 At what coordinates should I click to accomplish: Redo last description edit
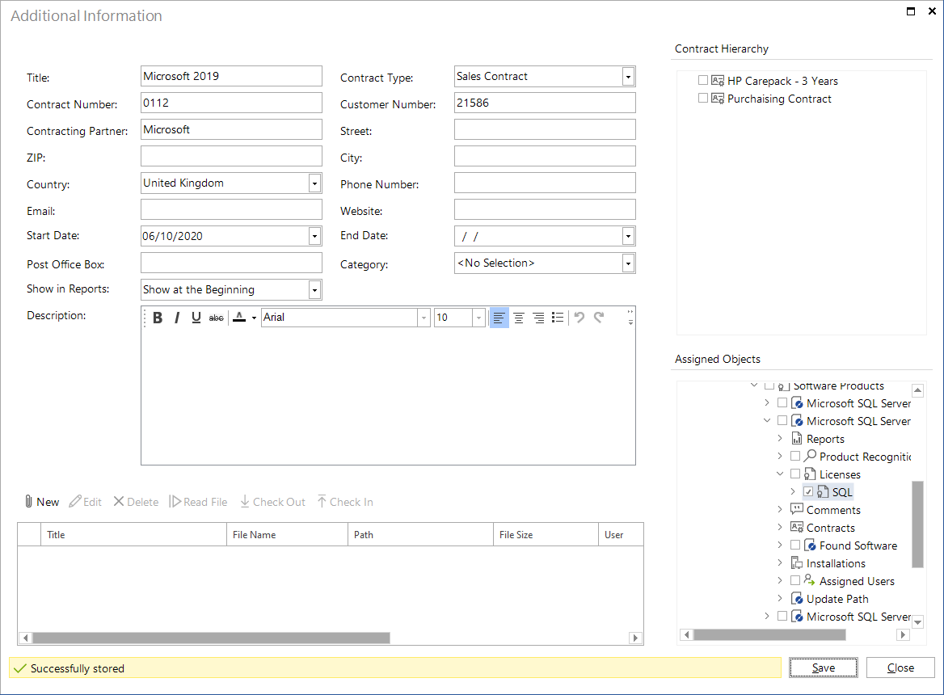click(x=599, y=317)
